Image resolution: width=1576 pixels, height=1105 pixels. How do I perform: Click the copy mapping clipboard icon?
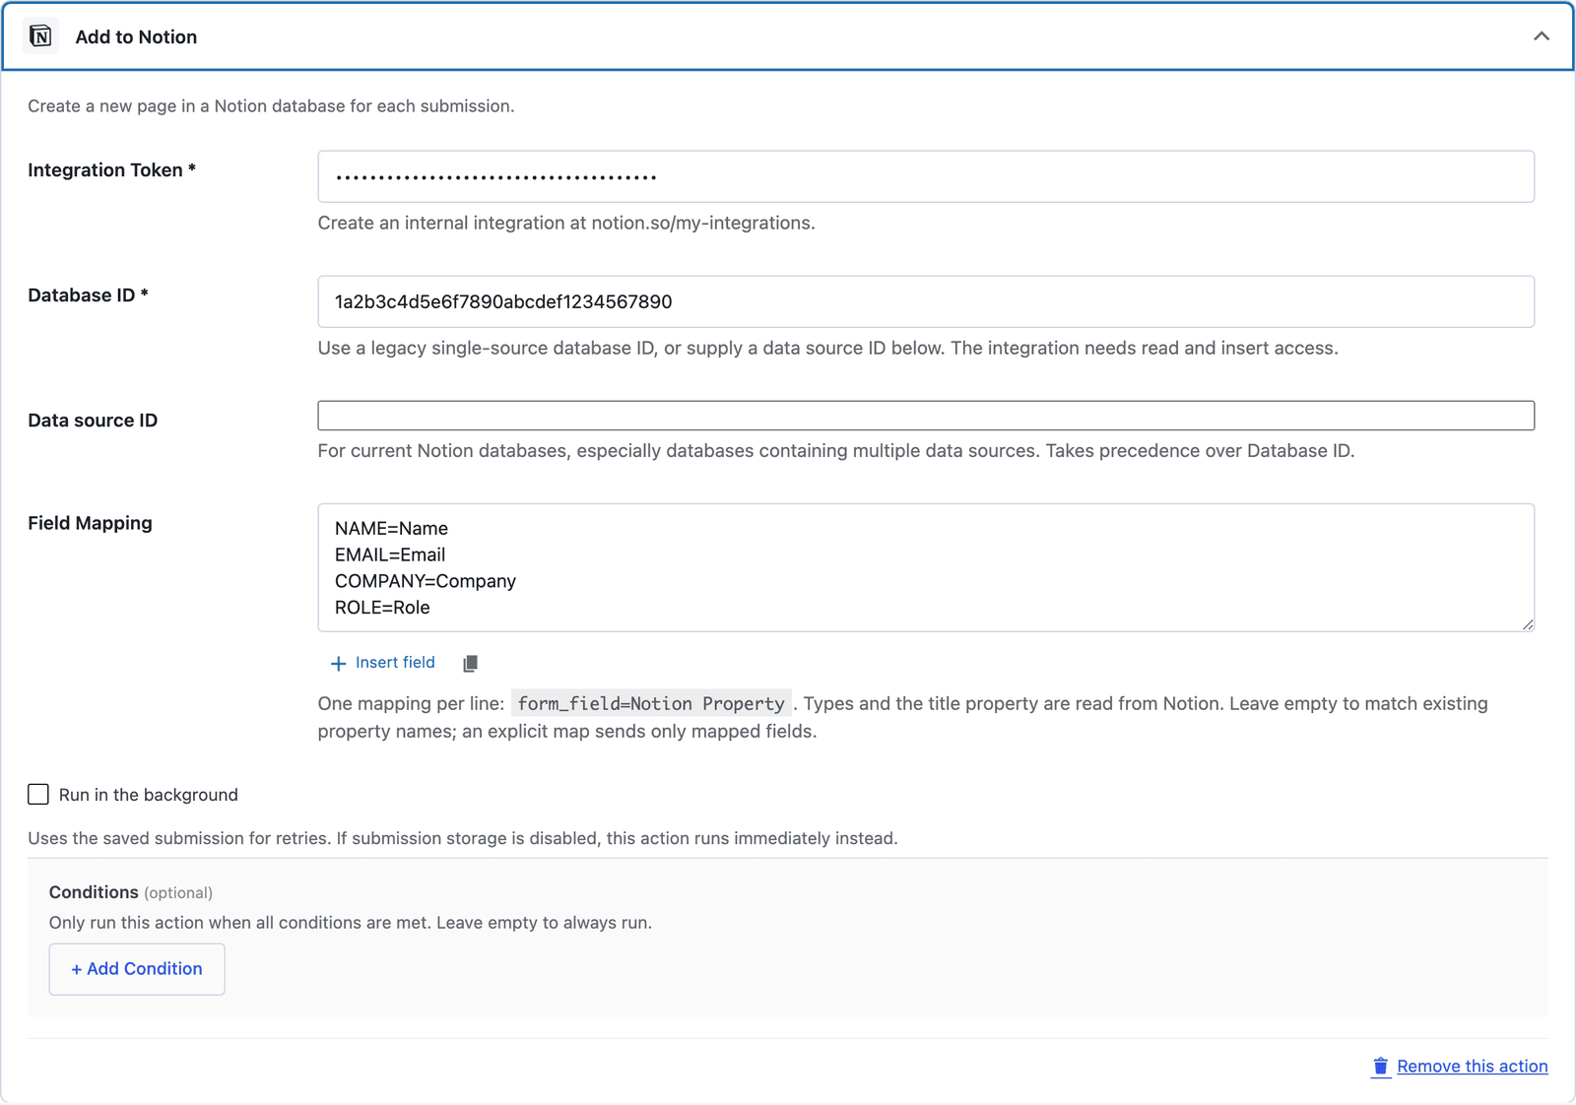pyautogui.click(x=470, y=664)
